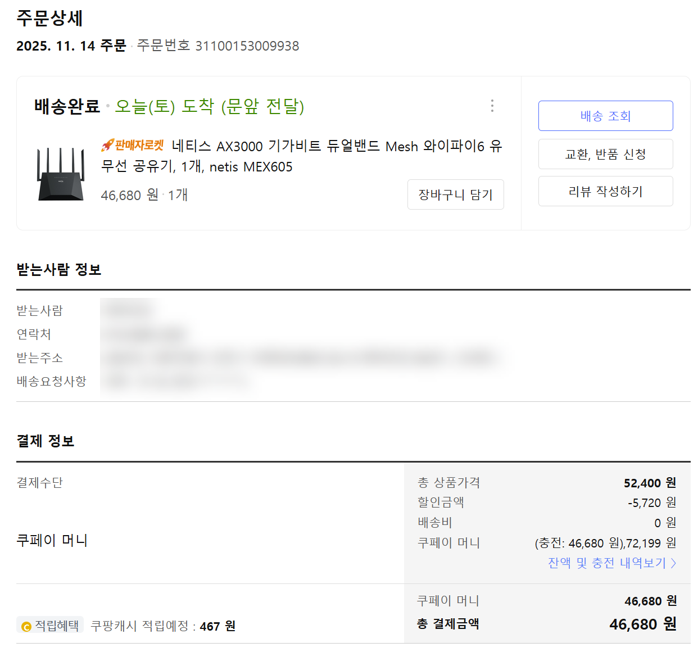Click the 교환, 반품 신청 button
Image resolution: width=698 pixels, height=652 pixels.
pos(605,154)
